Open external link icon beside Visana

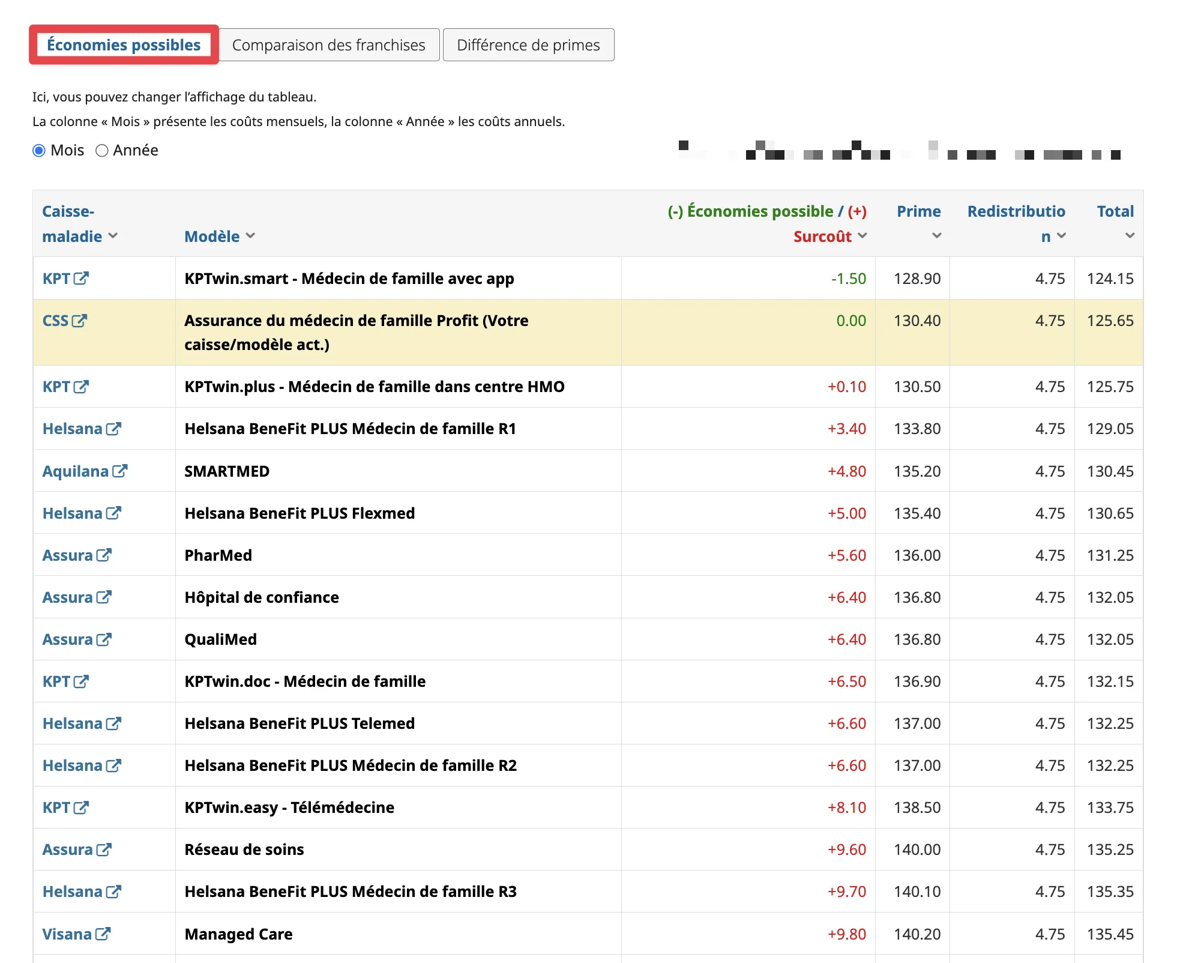pos(103,934)
